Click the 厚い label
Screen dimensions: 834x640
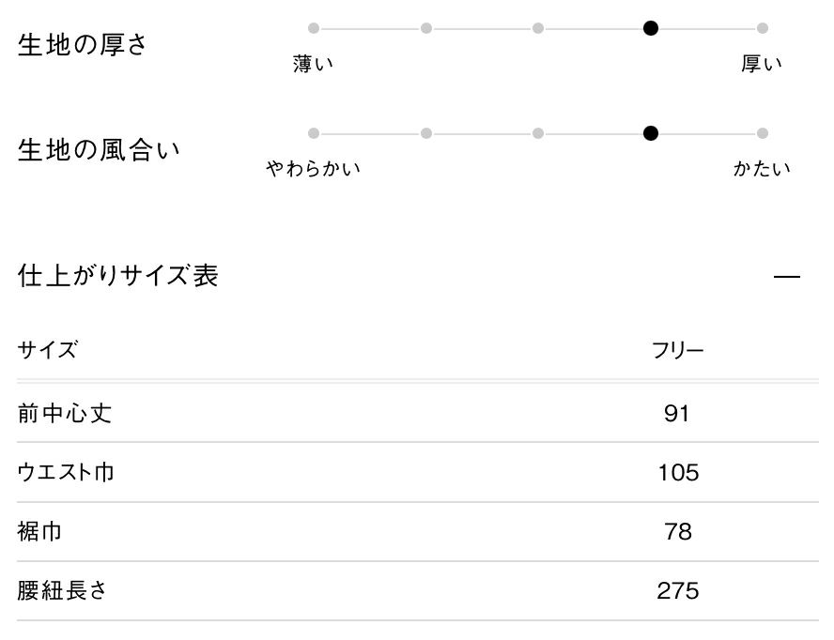pos(762,65)
